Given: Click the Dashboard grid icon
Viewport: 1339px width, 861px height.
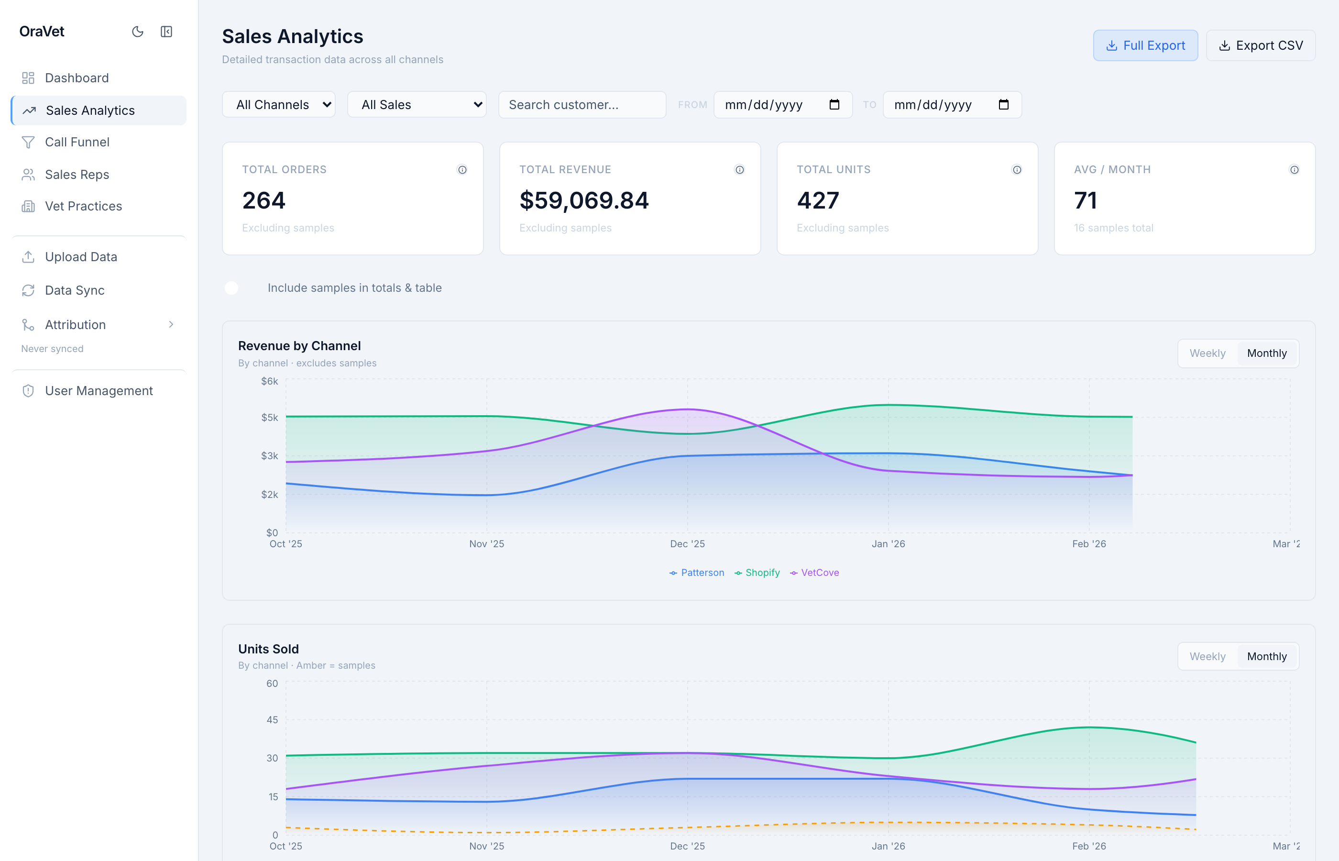Looking at the screenshot, I should tap(28, 78).
